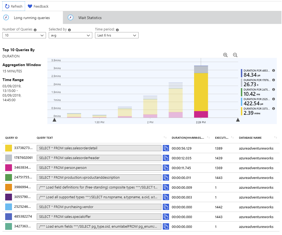The image size is (282, 235).
Task: Click info icon next to Number of Queries
Action: tap(35, 30)
